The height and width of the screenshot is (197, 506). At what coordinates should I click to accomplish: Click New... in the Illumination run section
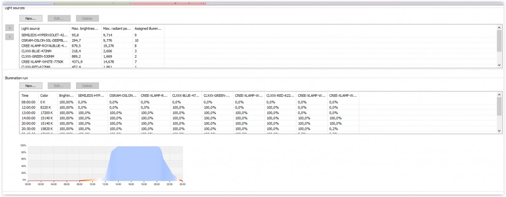pyautogui.click(x=31, y=86)
